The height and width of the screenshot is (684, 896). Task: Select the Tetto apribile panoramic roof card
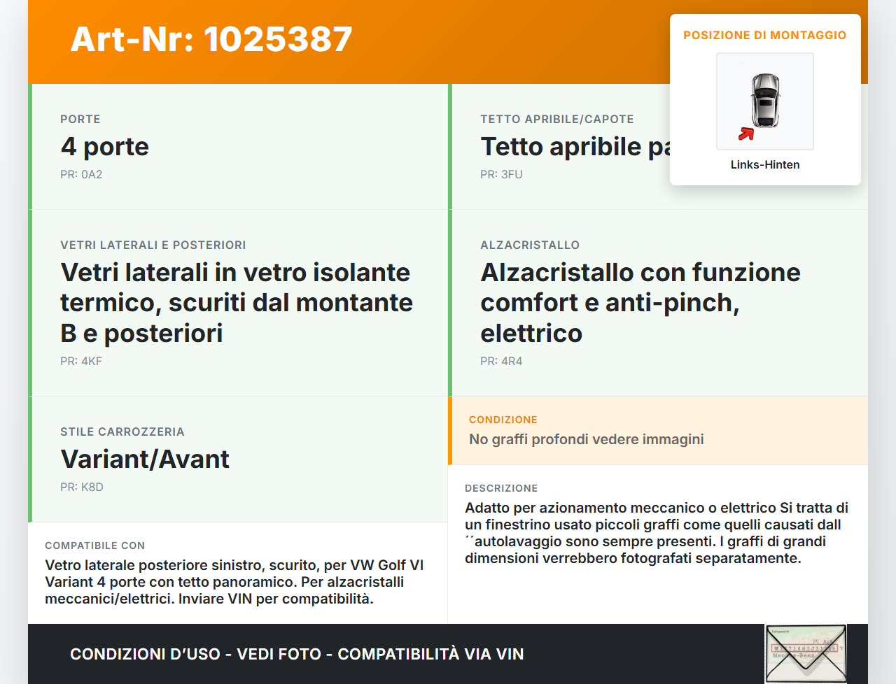560,146
